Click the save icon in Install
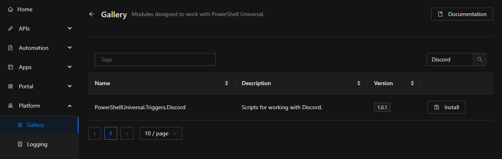 [x=437, y=107]
